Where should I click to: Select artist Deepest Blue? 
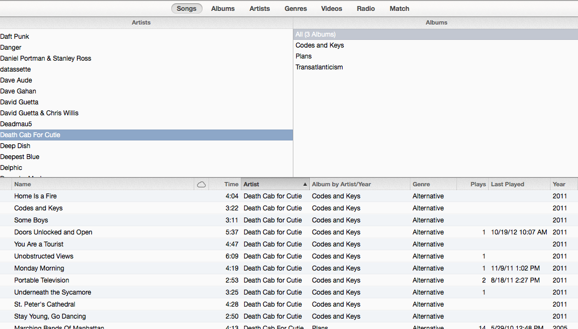[x=146, y=157]
